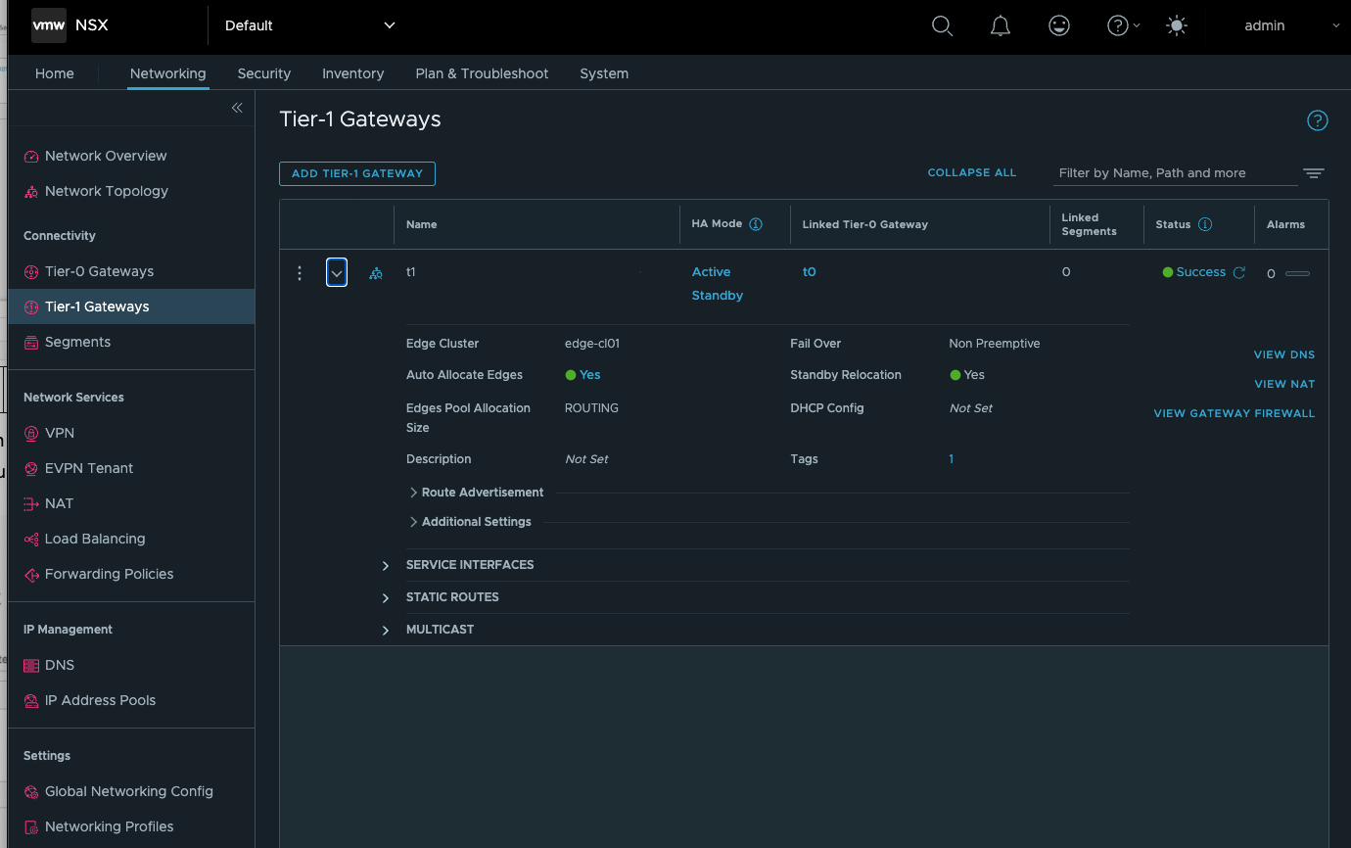This screenshot has width=1351, height=848.
Task: Expand STATIC ROUTES section
Action: [386, 597]
